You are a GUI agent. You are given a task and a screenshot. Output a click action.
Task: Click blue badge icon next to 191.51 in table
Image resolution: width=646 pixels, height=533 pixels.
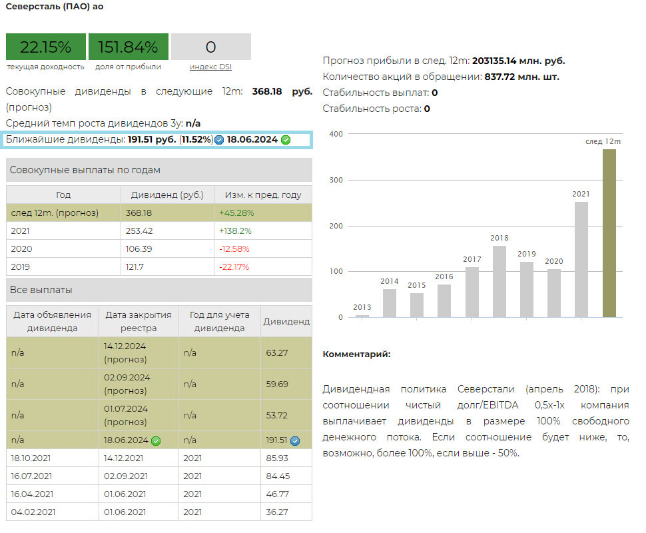(295, 440)
